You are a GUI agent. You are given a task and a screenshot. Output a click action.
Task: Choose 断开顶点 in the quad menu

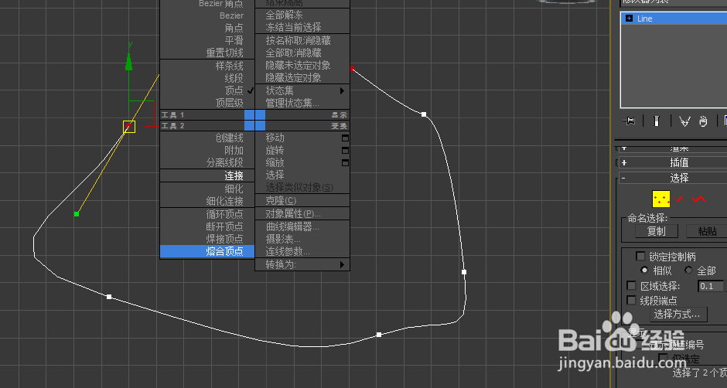point(207,226)
